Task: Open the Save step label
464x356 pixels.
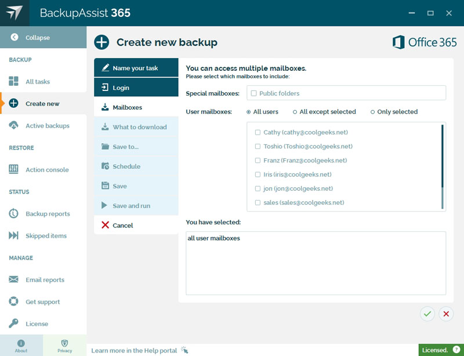Action: [119, 186]
